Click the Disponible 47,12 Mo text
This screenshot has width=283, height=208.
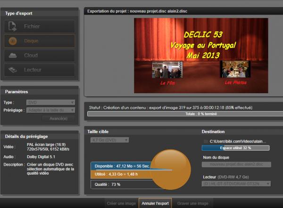pos(122,166)
